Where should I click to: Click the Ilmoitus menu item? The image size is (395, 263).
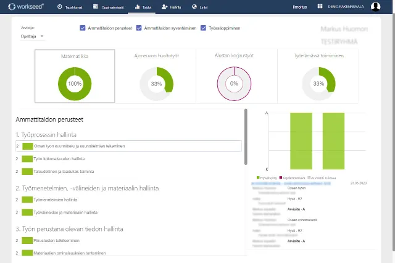coord(300,7)
